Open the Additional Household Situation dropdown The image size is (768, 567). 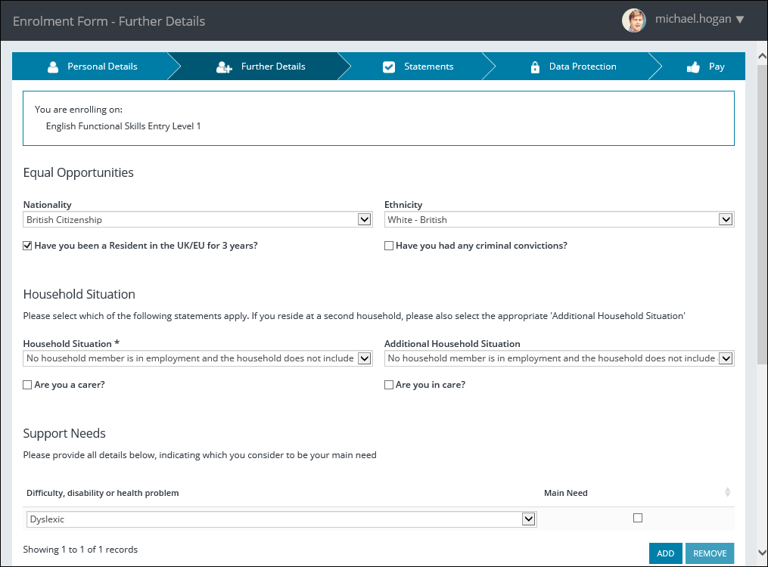click(x=726, y=358)
